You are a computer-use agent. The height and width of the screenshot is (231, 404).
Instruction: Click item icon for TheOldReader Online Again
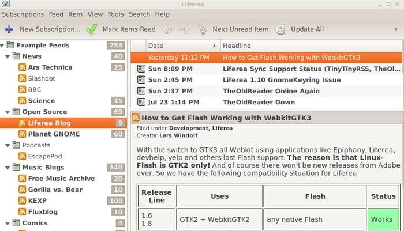pos(141,91)
